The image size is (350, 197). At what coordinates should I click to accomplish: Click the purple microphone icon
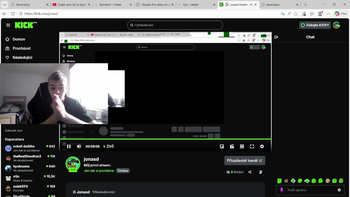[x=282, y=190]
